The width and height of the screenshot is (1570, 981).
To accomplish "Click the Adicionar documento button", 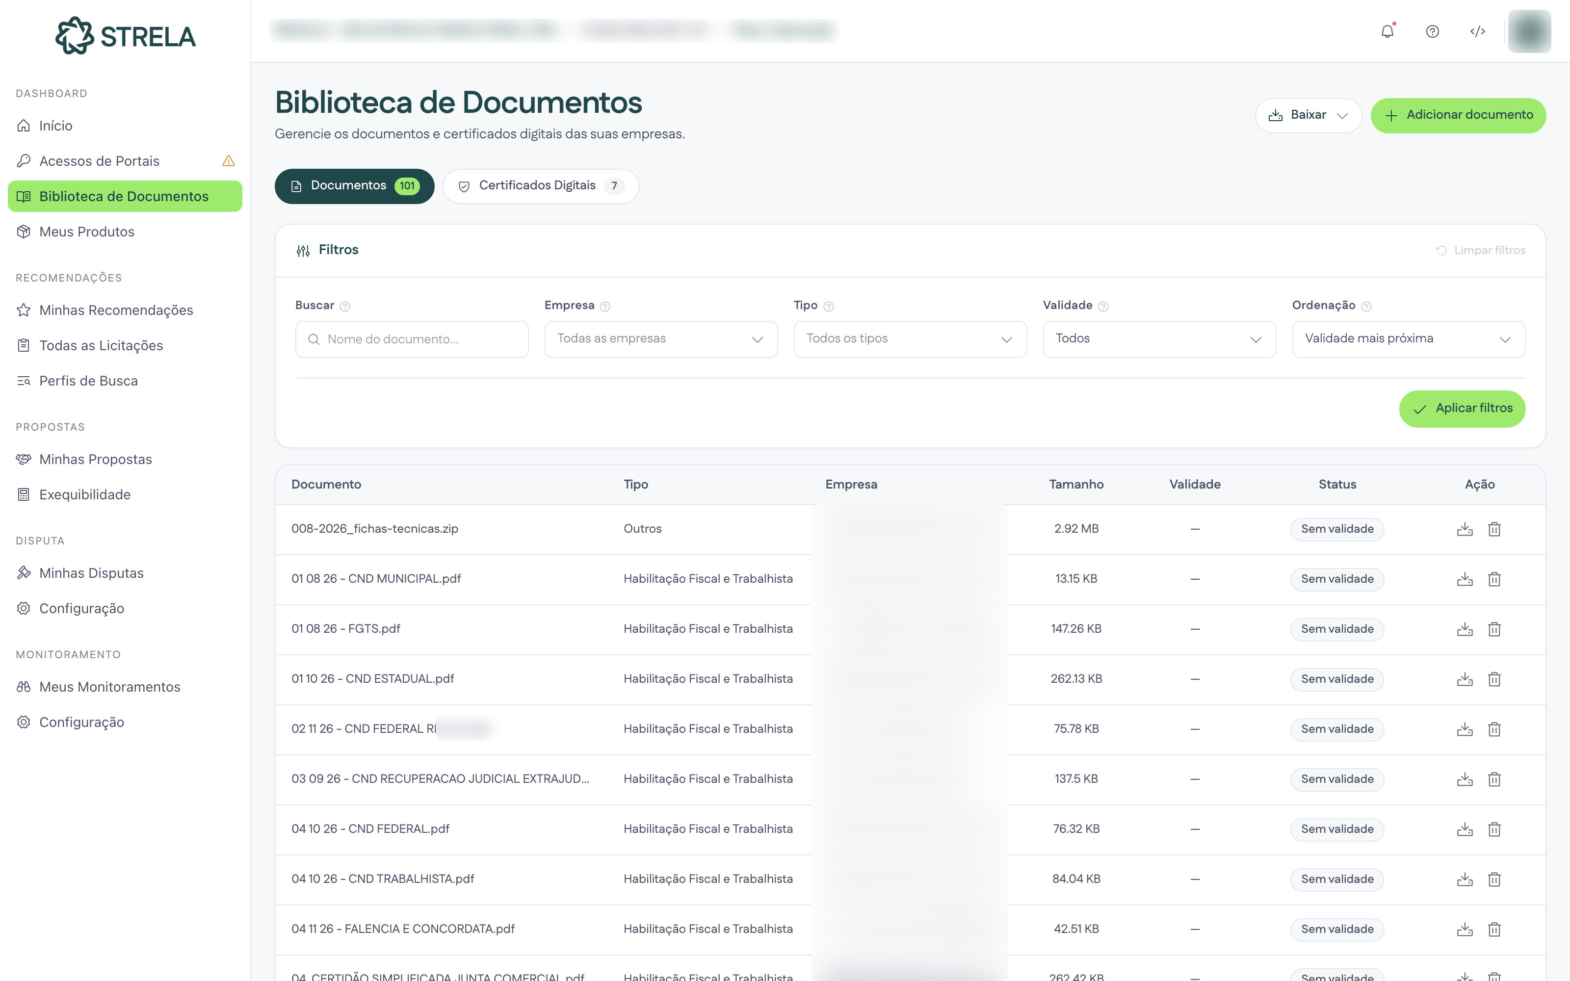I will tap(1458, 115).
